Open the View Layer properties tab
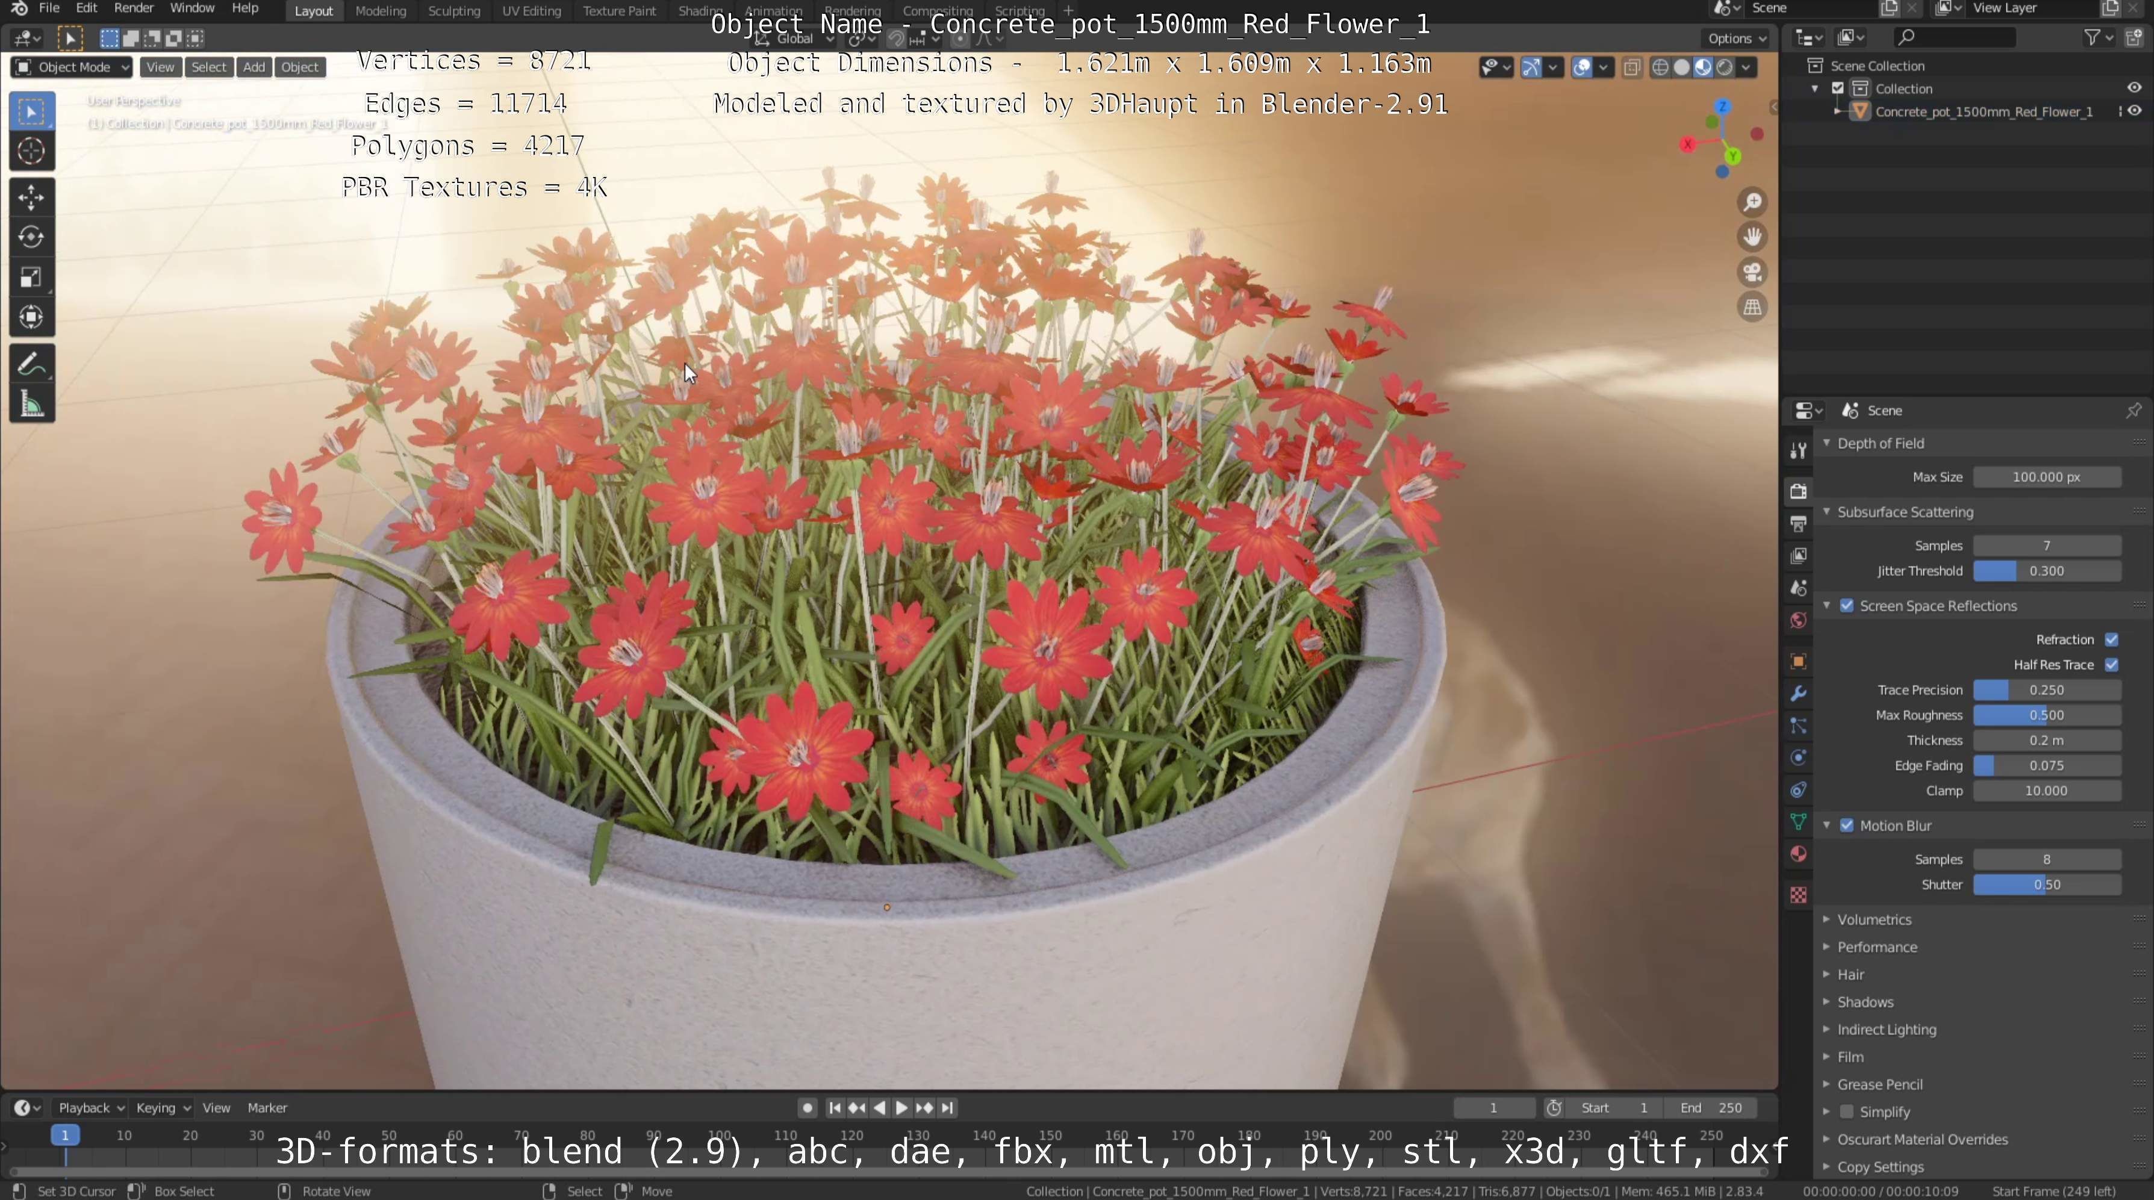This screenshot has height=1200, width=2154. coord(1799,555)
